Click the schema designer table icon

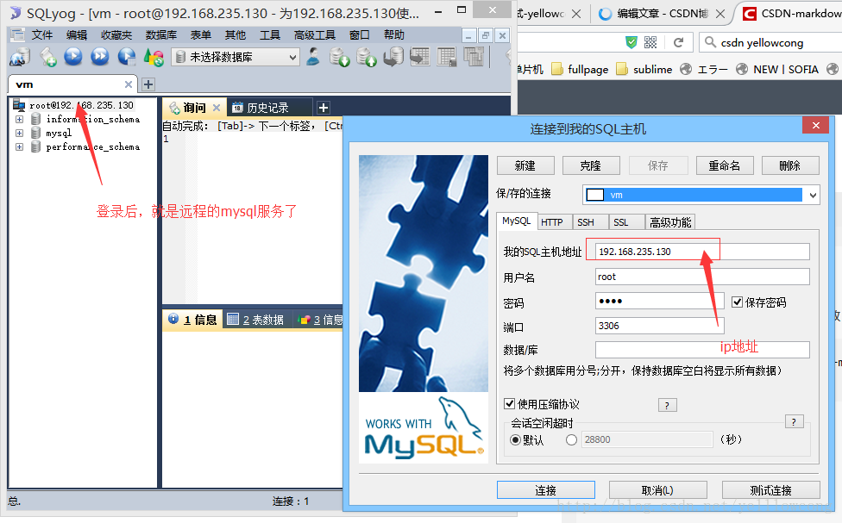click(447, 56)
